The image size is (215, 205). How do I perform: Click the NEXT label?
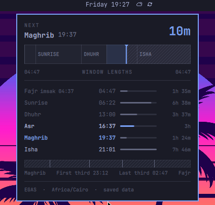coord(31,25)
